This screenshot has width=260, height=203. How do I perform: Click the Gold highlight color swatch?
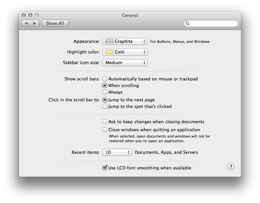(x=109, y=52)
